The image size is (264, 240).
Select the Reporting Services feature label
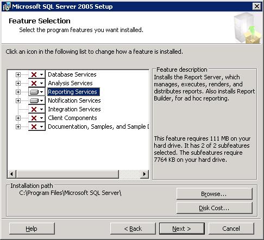coord(73,92)
